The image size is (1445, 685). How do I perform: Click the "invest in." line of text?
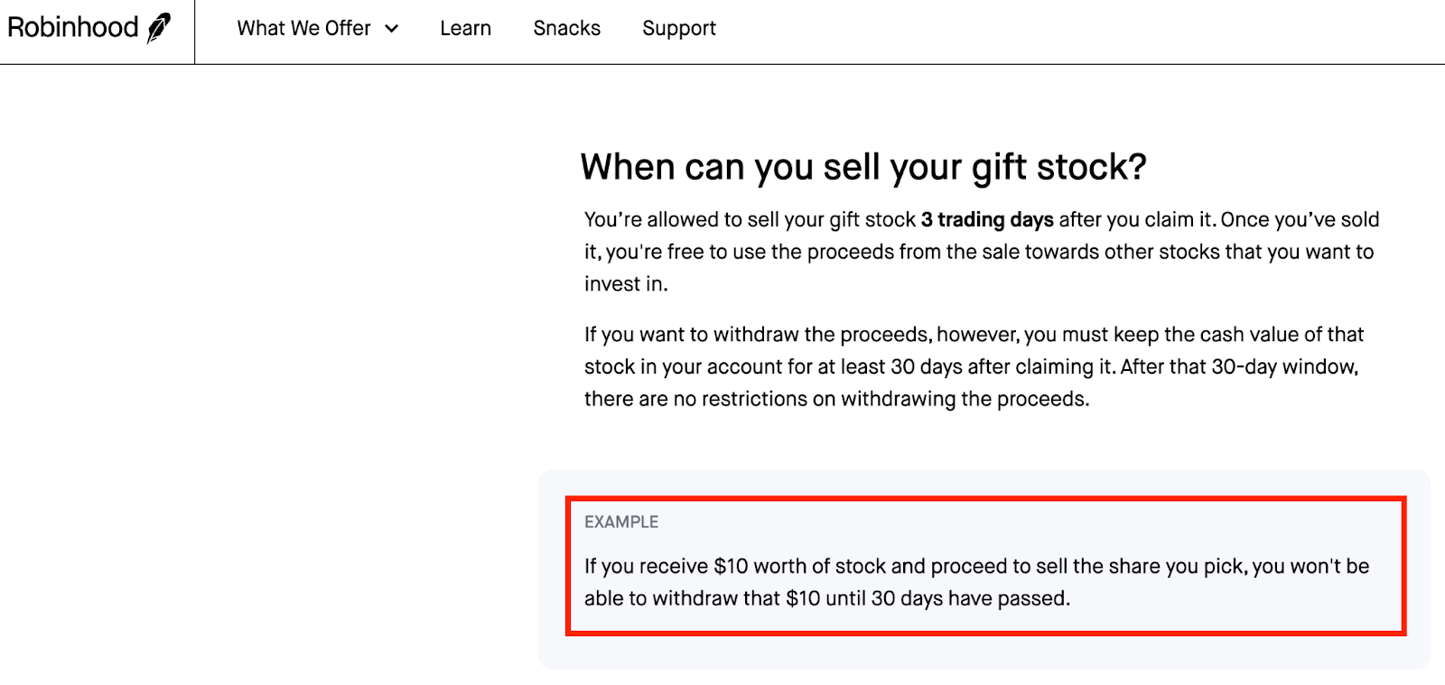click(x=626, y=284)
